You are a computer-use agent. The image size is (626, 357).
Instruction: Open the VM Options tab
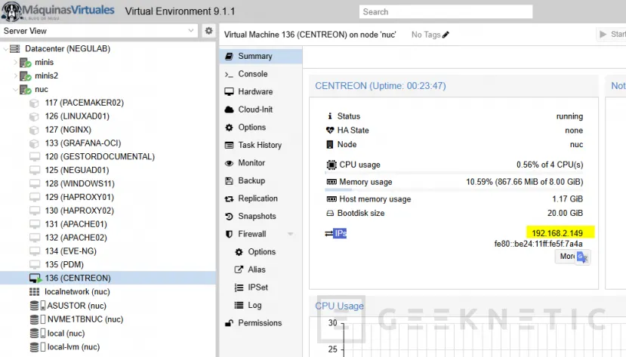[x=261, y=128]
